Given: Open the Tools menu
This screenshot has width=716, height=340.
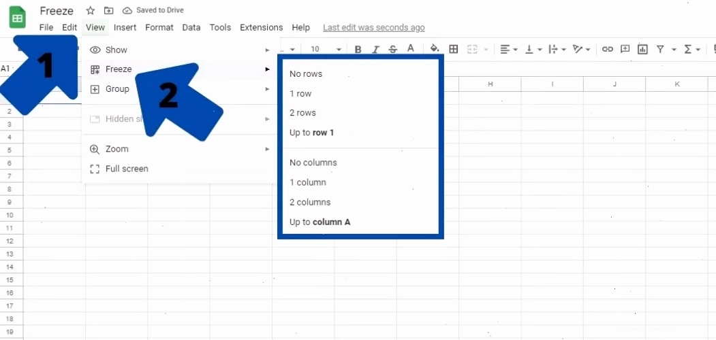Looking at the screenshot, I should [x=220, y=27].
